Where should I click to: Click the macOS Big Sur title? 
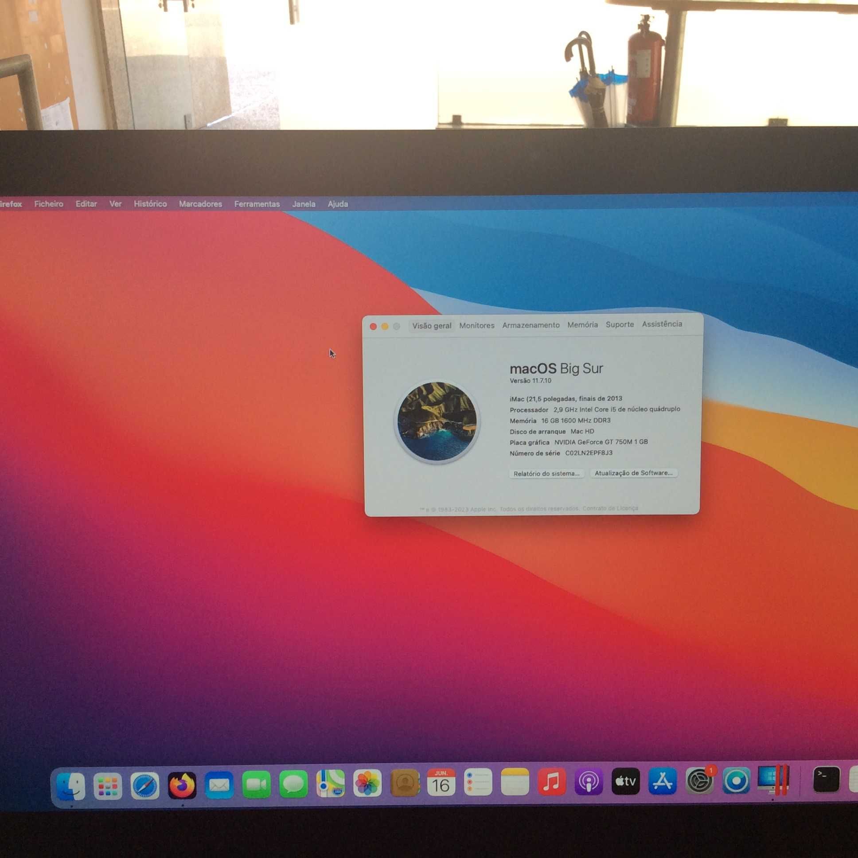pyautogui.click(x=557, y=368)
